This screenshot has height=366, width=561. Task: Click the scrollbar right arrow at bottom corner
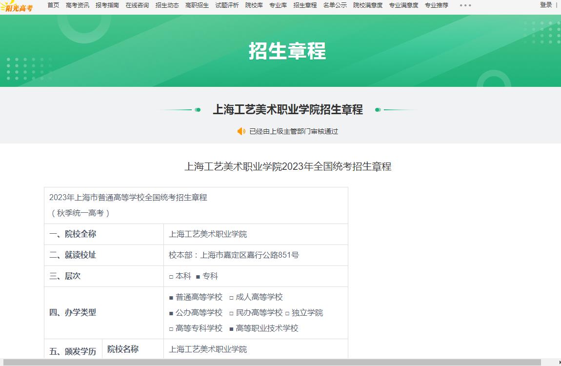click(x=559, y=363)
